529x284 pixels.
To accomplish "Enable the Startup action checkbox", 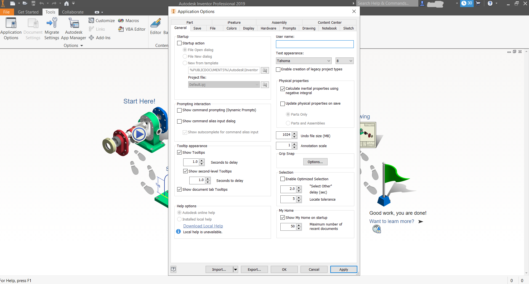I will tap(179, 43).
